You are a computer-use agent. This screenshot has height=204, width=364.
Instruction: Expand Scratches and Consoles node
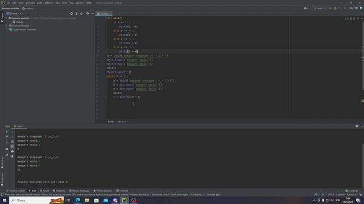[6, 29]
